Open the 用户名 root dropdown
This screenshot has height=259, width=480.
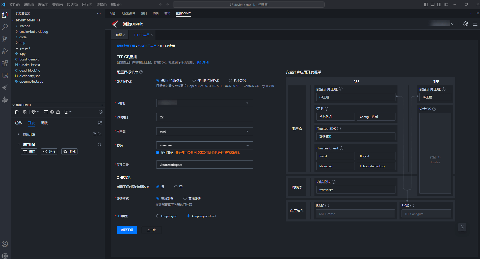click(205, 131)
